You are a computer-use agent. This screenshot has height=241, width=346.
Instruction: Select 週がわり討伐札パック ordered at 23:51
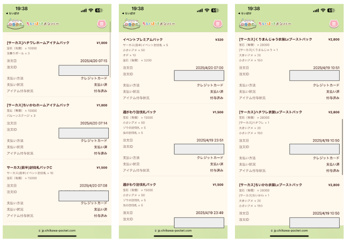point(139,112)
